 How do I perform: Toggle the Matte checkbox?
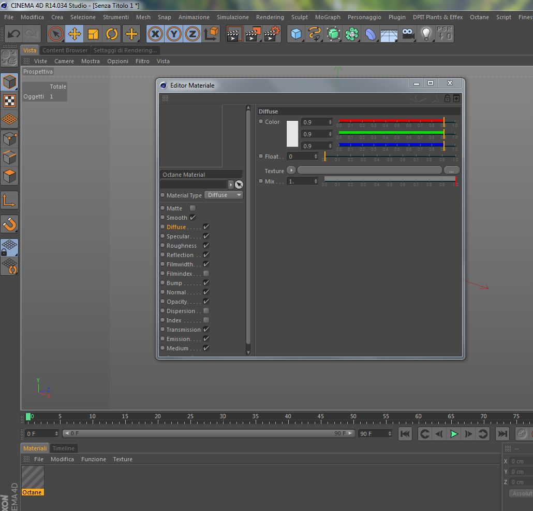(x=193, y=208)
